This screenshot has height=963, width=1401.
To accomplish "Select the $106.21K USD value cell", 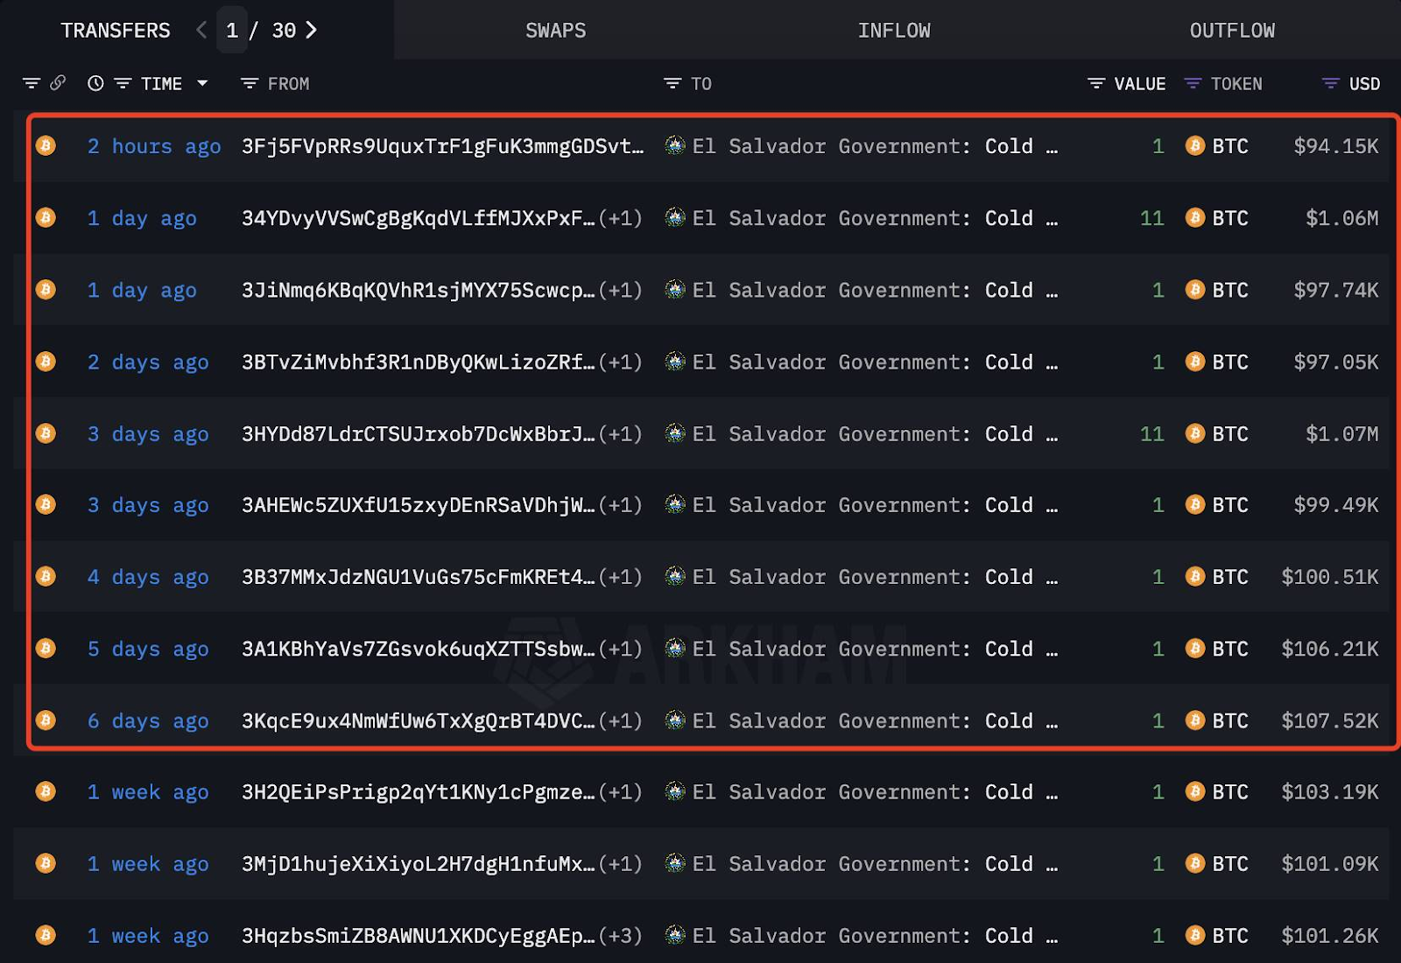I will coord(1330,649).
